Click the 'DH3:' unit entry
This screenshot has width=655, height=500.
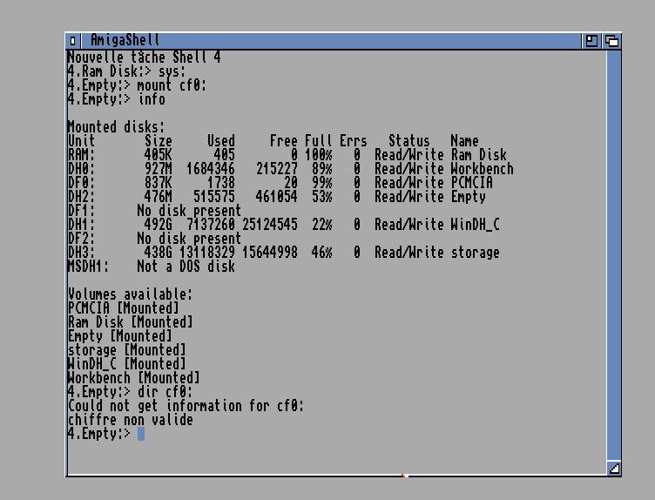click(x=82, y=253)
